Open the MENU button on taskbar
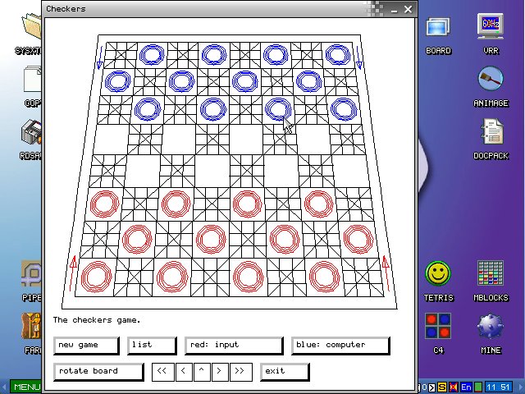The width and height of the screenshot is (525, 394). pos(25,387)
